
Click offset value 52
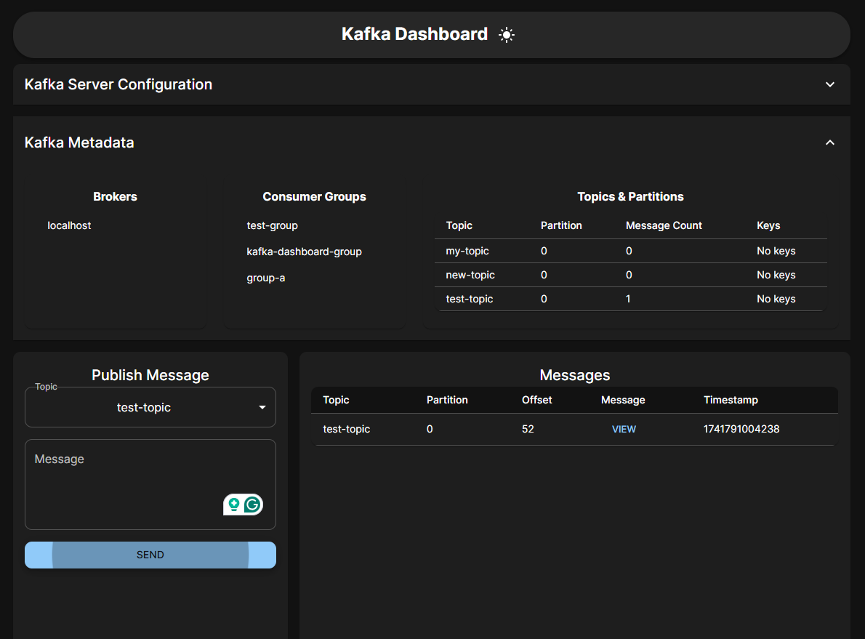528,430
